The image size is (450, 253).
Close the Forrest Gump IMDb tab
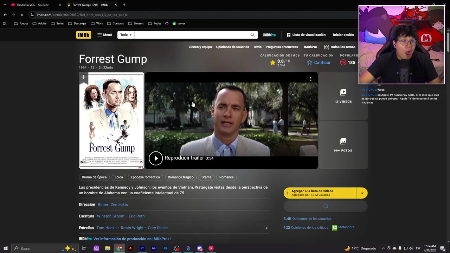[116, 5]
